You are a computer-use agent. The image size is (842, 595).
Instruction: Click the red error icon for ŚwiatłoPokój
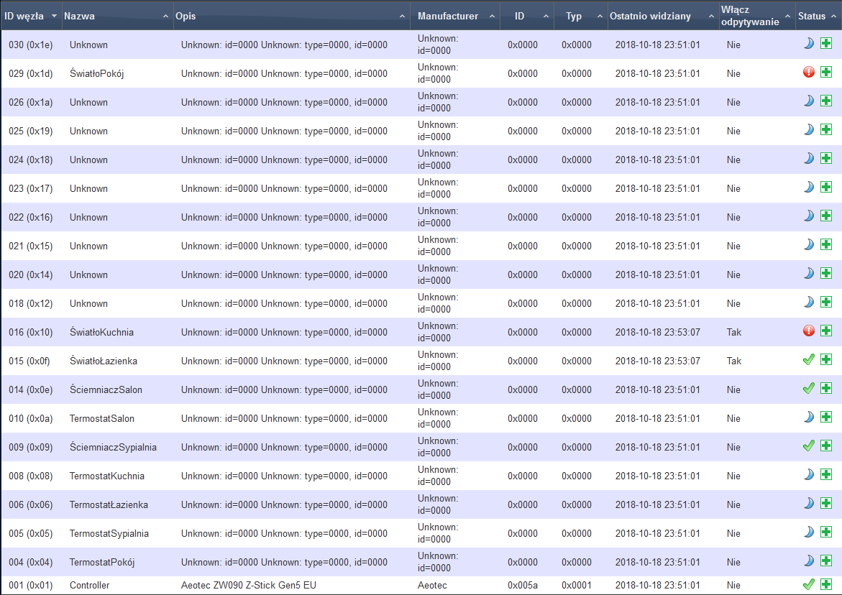(x=809, y=72)
